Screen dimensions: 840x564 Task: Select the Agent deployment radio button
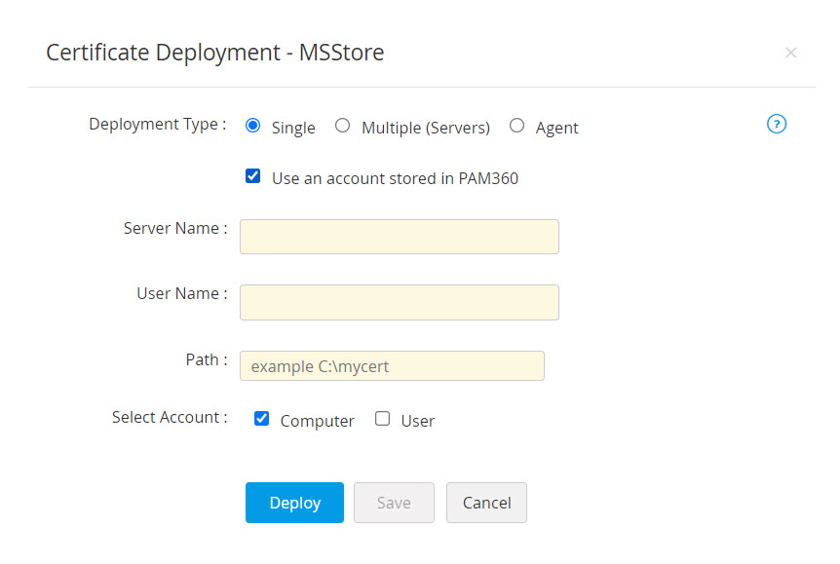[x=516, y=126]
